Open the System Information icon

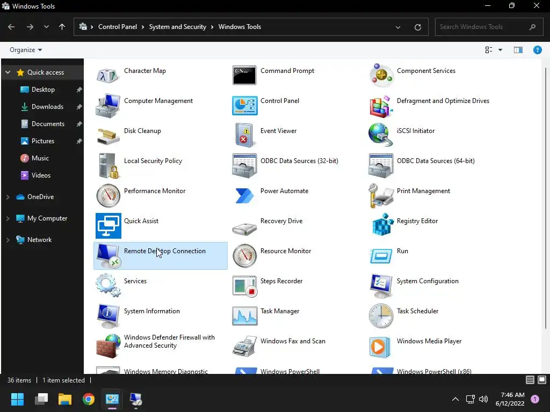pyautogui.click(x=108, y=316)
